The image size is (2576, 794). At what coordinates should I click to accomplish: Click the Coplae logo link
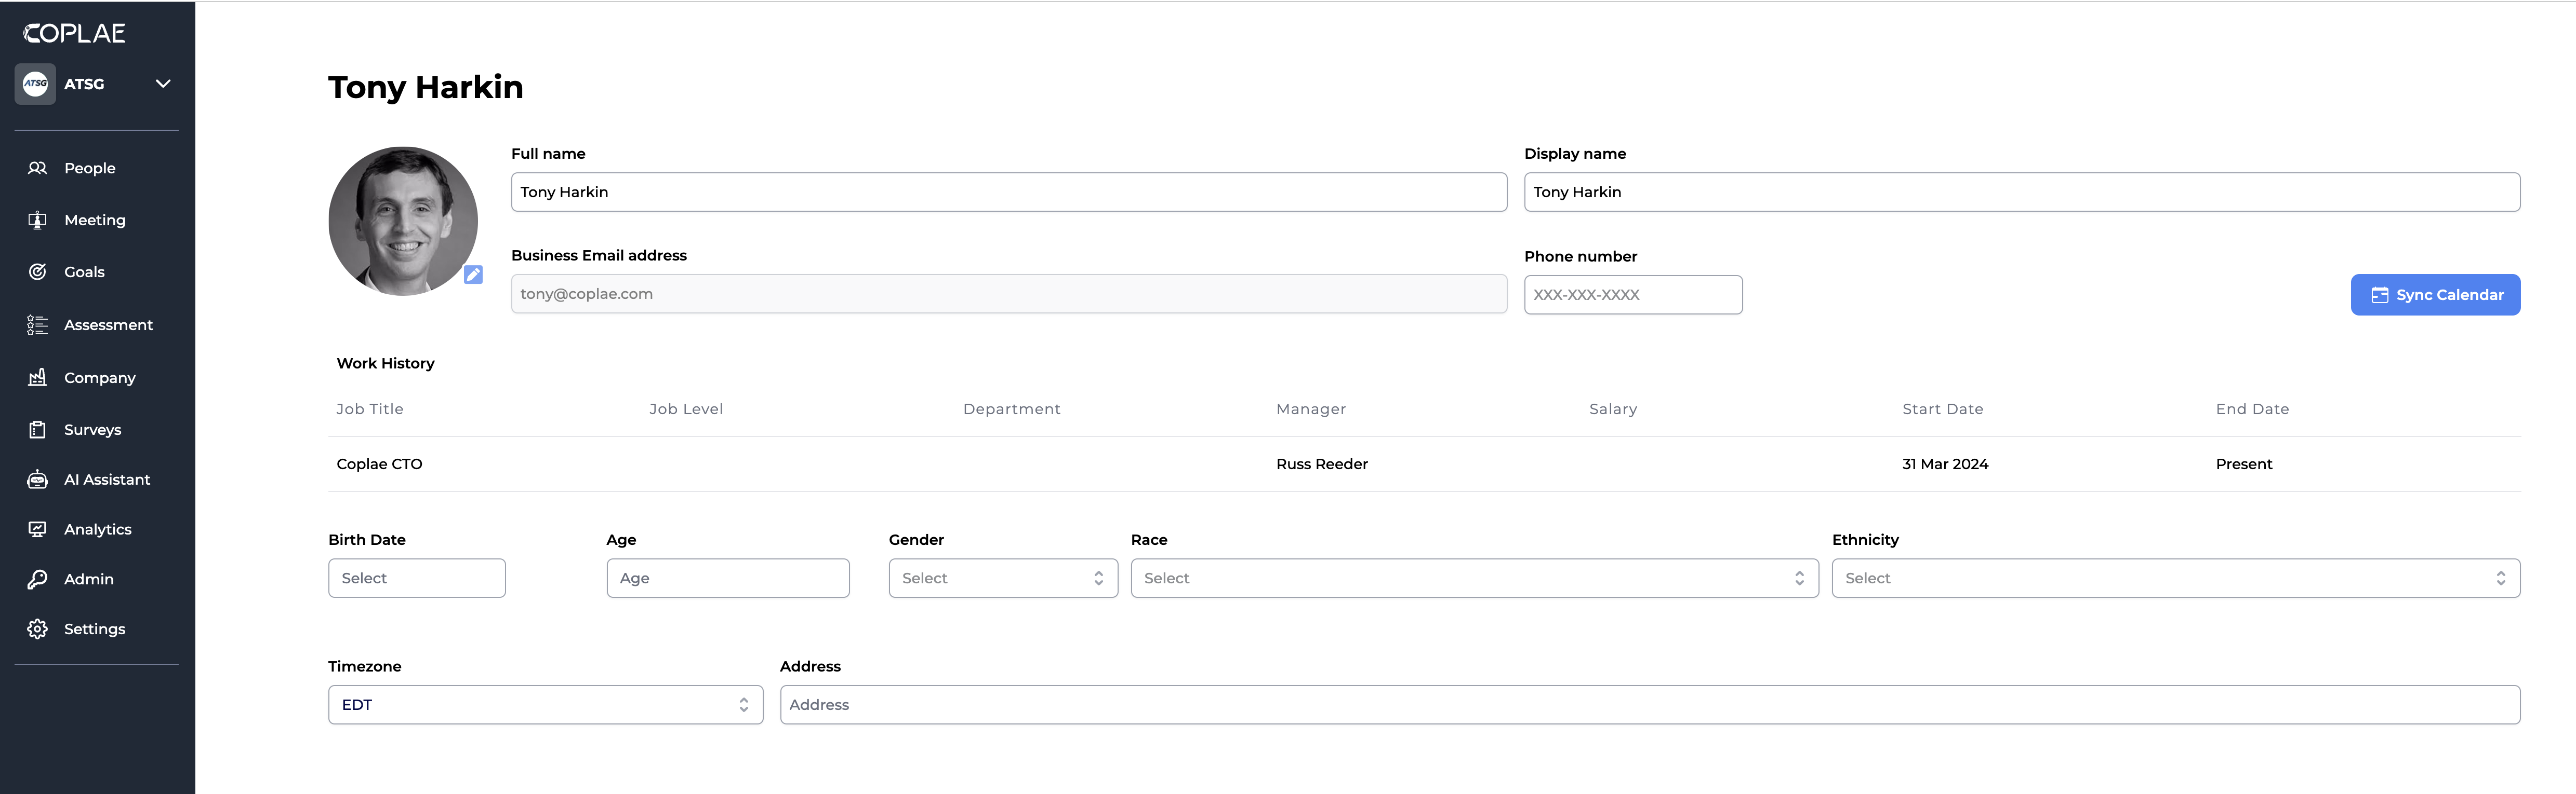click(x=75, y=33)
